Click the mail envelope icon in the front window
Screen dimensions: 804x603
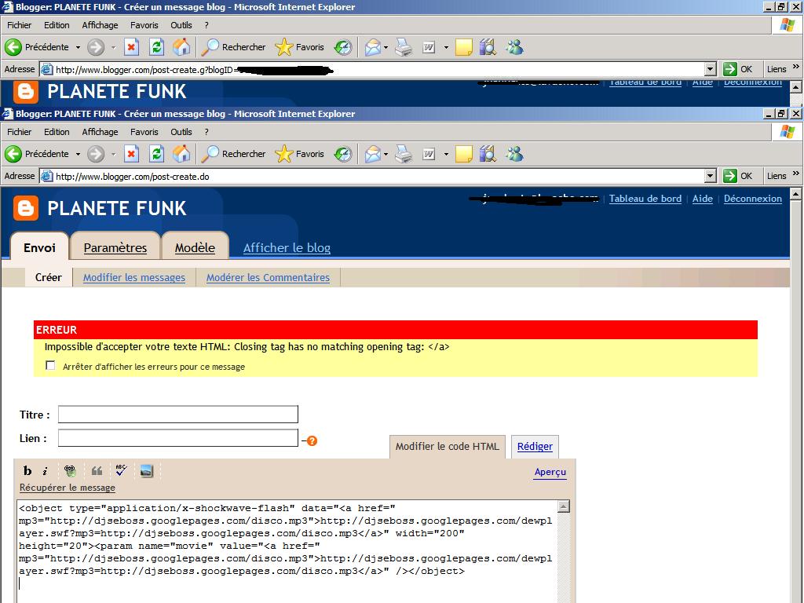(373, 154)
